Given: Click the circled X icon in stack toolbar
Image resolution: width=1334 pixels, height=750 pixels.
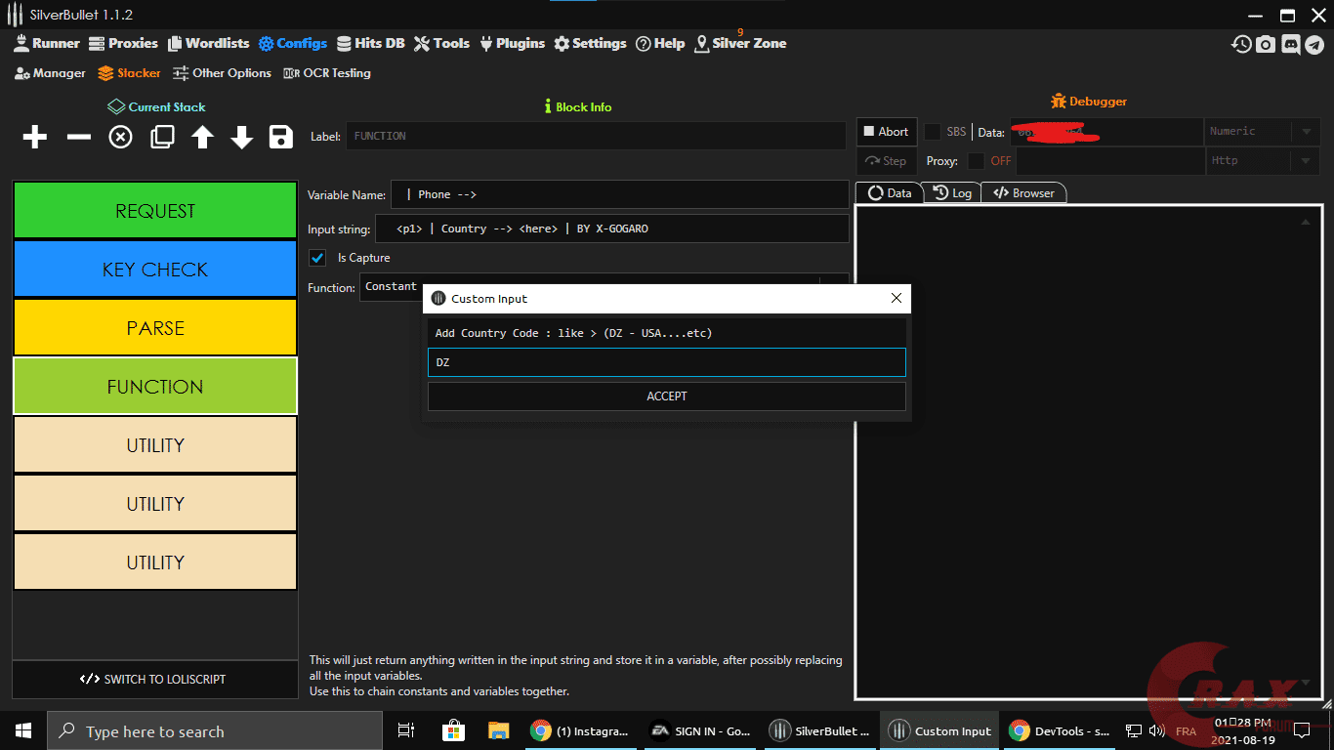Looking at the screenshot, I should [120, 138].
